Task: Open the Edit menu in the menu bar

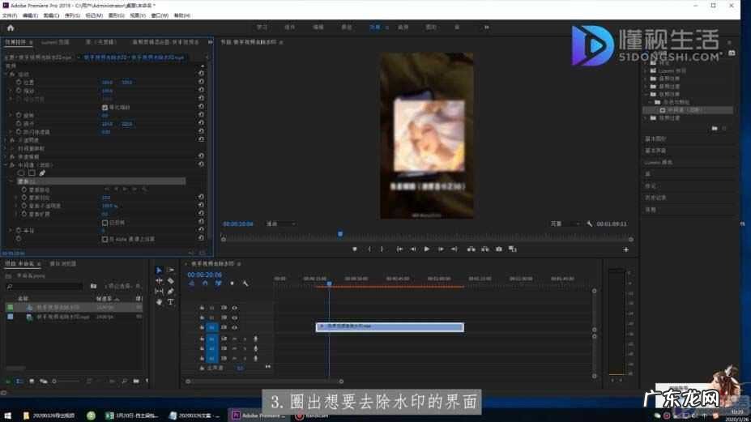Action: click(x=30, y=15)
